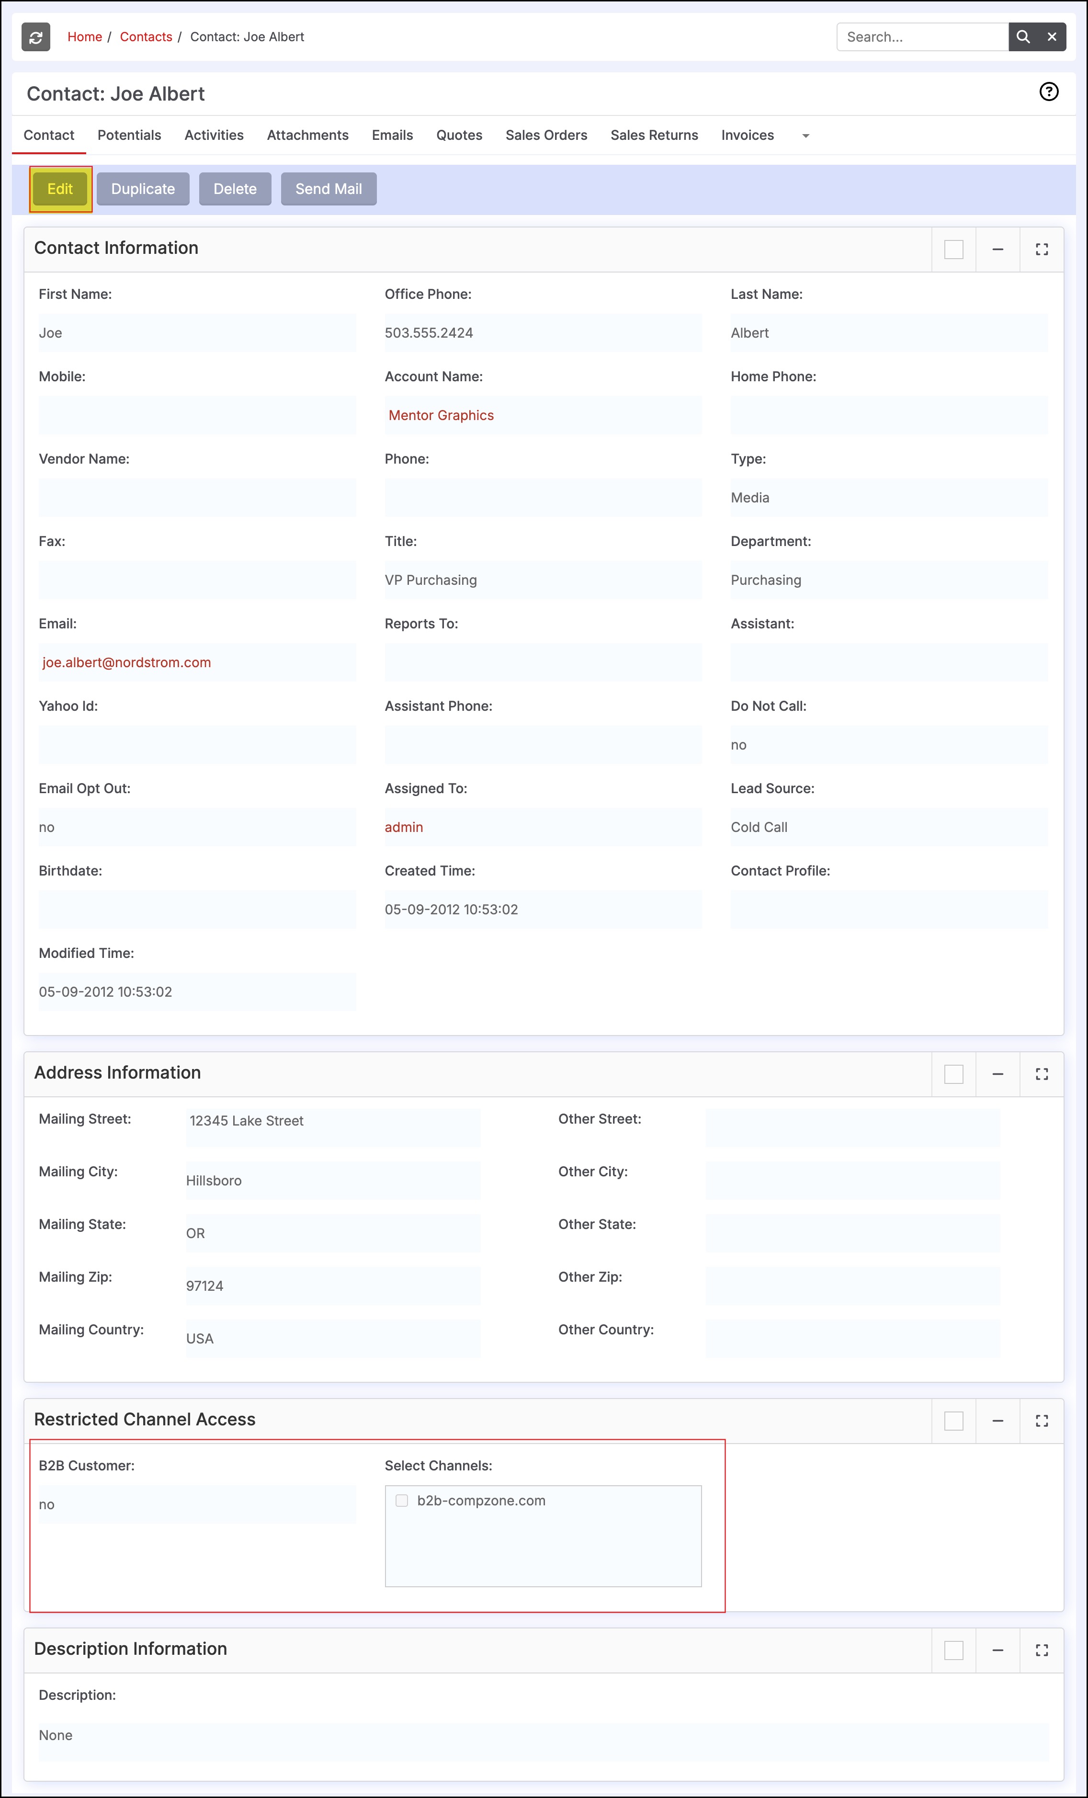Collapse the Contact Information panel
The width and height of the screenshot is (1088, 1798).
tap(997, 250)
